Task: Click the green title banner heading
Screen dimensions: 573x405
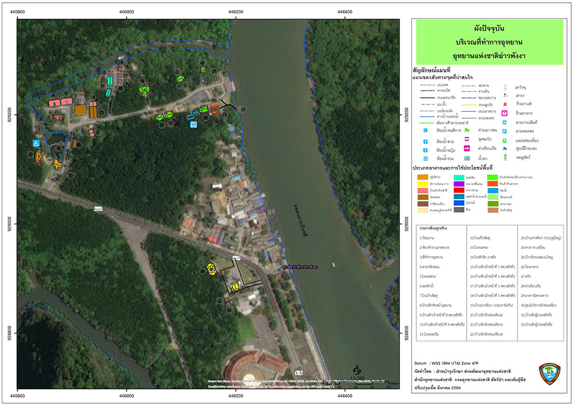Action: click(489, 42)
